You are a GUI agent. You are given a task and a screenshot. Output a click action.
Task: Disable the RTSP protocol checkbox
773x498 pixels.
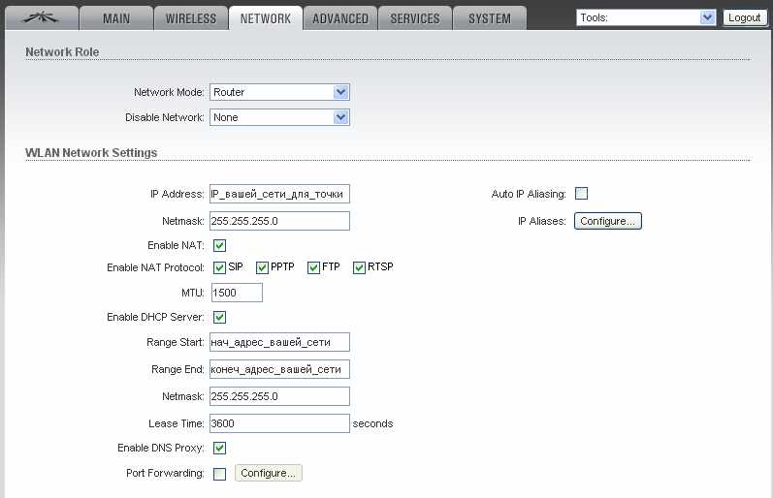pyautogui.click(x=359, y=267)
